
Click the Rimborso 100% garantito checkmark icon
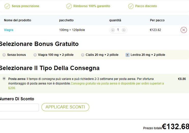[69, 6]
